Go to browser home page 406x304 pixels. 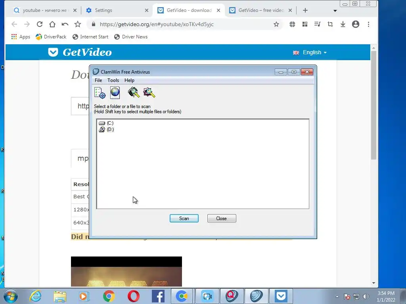[52, 24]
